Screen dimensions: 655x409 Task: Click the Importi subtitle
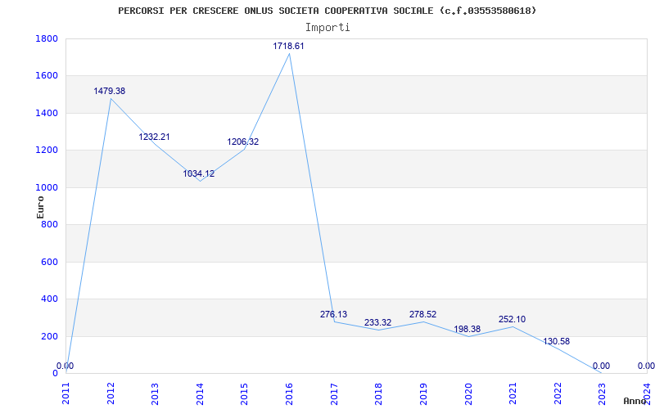327,28
